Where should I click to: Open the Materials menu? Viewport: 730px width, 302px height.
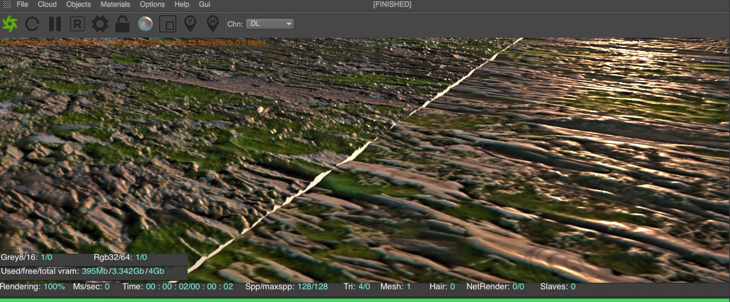tap(115, 4)
